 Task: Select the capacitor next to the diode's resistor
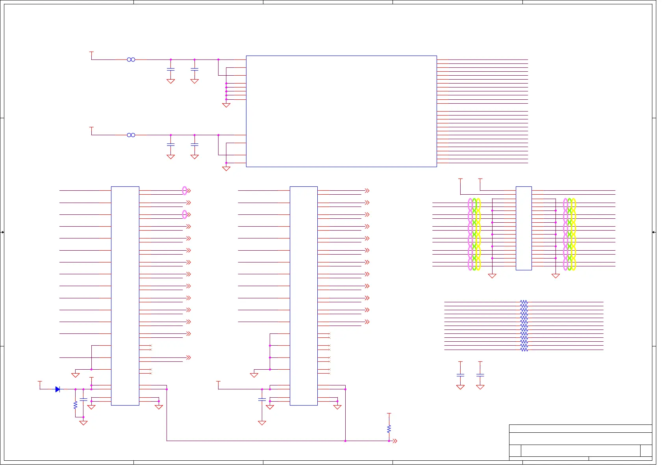pyautogui.click(x=83, y=400)
